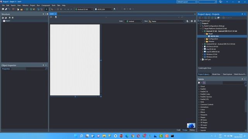This screenshot has width=248, height=139.
Task: Open the Component menu
Action: click(x=46, y=5)
